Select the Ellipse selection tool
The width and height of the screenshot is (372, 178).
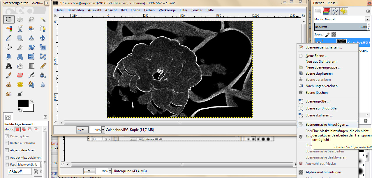pos(20,19)
